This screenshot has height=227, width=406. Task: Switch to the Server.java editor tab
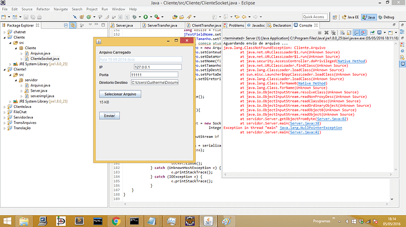point(125,25)
